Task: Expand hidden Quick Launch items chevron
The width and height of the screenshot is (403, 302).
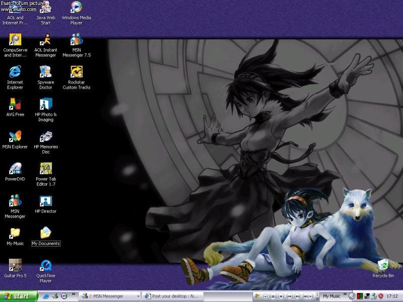Action: pos(74,294)
